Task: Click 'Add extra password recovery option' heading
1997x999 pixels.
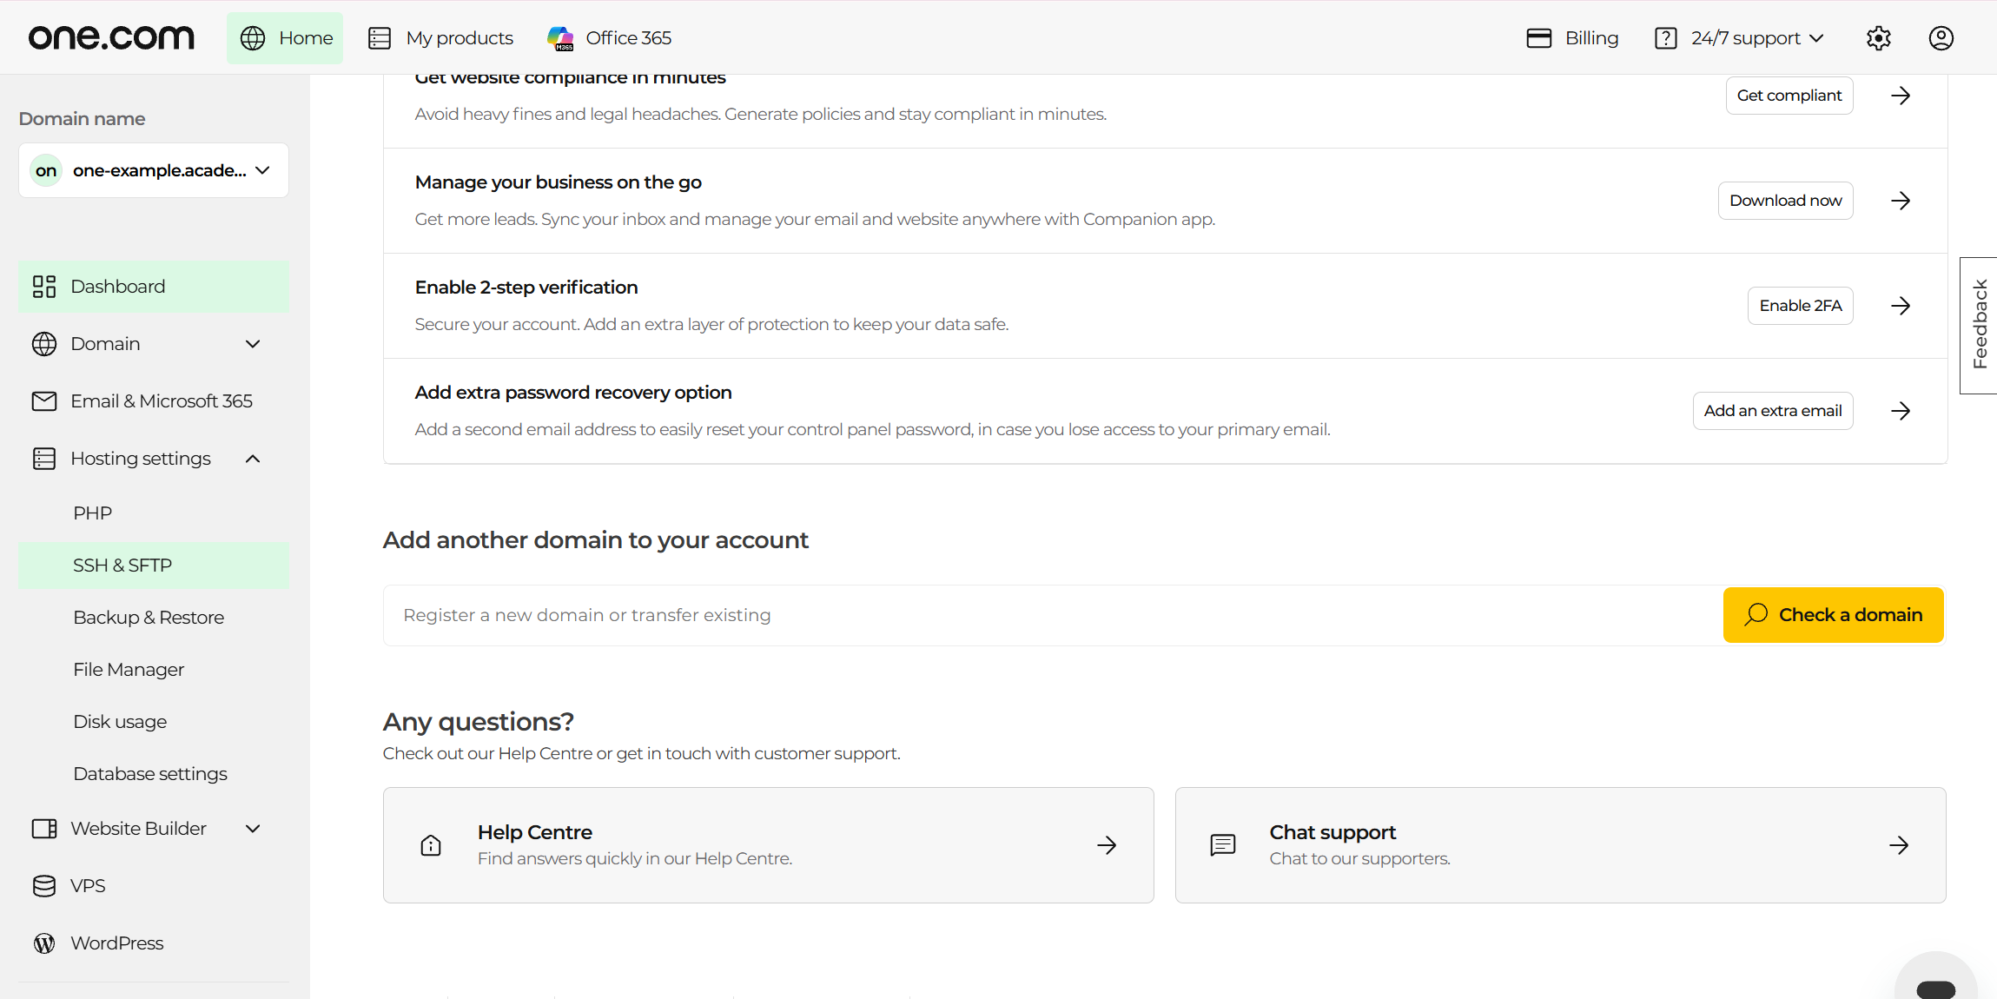Action: pyautogui.click(x=573, y=393)
